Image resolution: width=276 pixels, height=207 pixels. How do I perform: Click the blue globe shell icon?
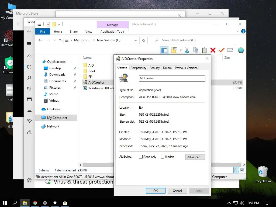coord(241,50)
